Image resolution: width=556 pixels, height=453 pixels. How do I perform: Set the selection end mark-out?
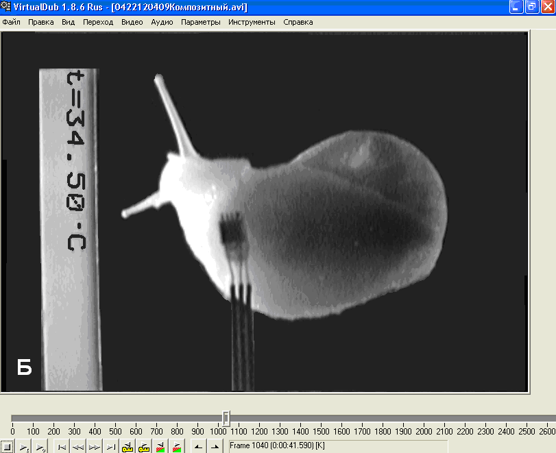tap(215, 447)
